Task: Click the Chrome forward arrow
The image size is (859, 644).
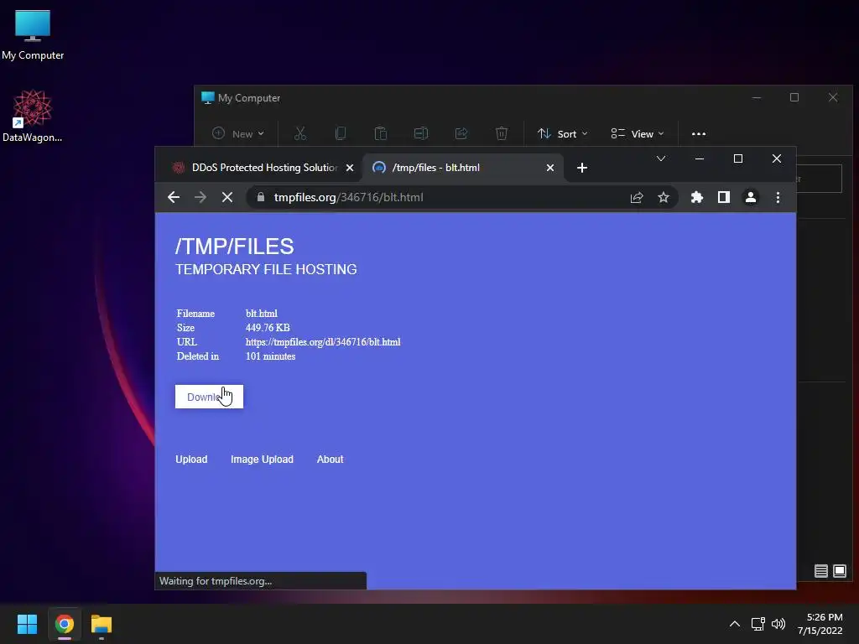Action: pyautogui.click(x=200, y=197)
